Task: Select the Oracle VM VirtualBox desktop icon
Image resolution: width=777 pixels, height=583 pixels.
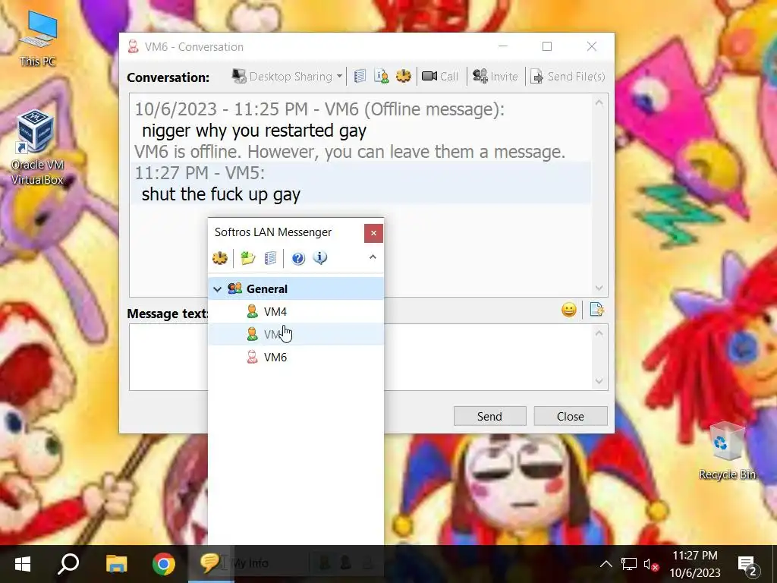Action: 37,148
